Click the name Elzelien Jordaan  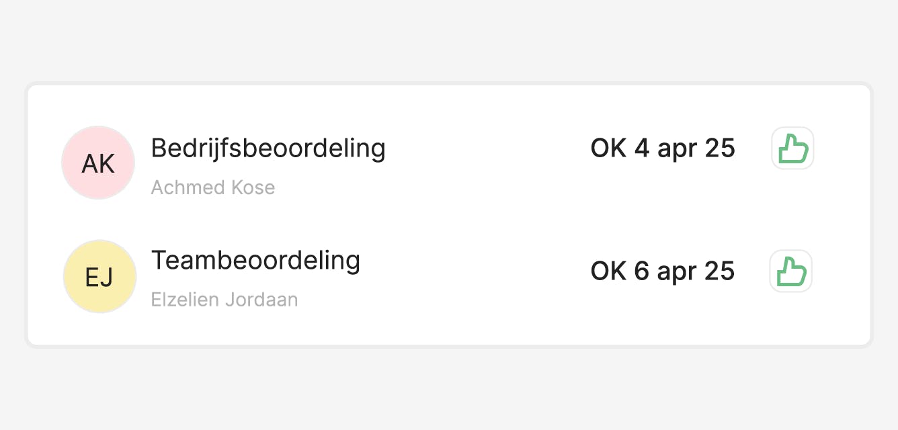(225, 300)
